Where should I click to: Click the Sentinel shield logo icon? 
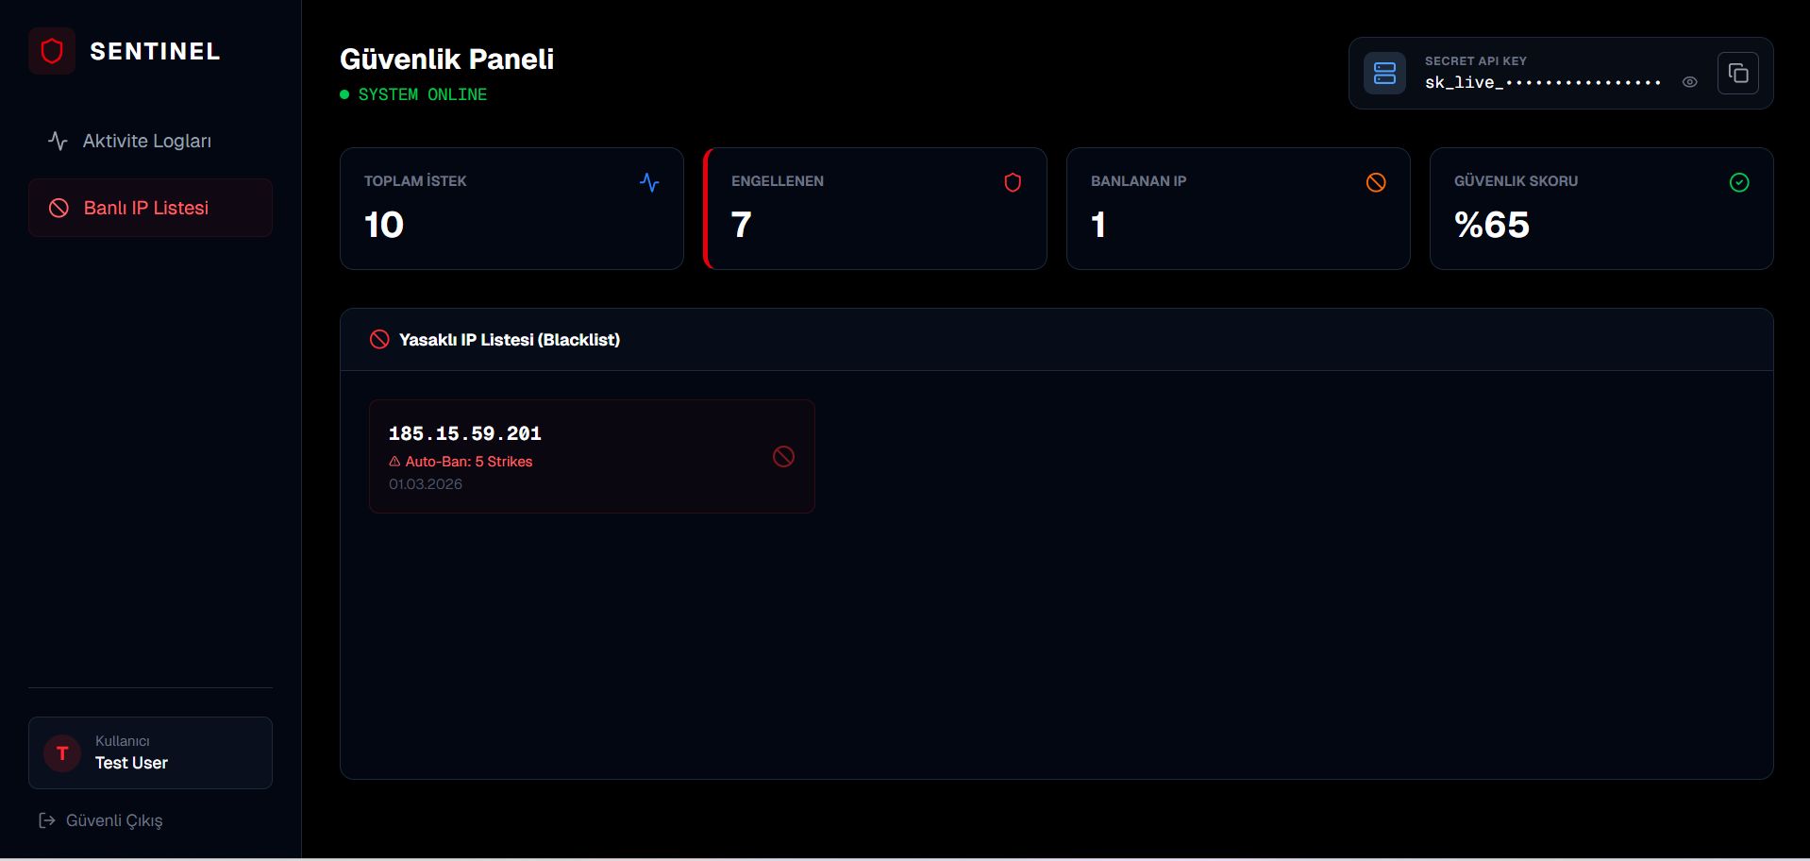click(52, 51)
